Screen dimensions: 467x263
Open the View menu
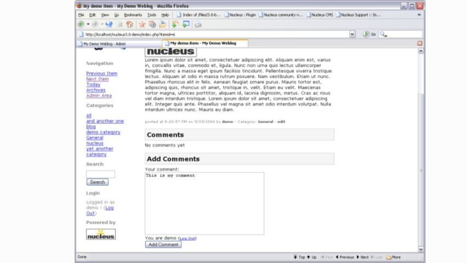click(105, 15)
